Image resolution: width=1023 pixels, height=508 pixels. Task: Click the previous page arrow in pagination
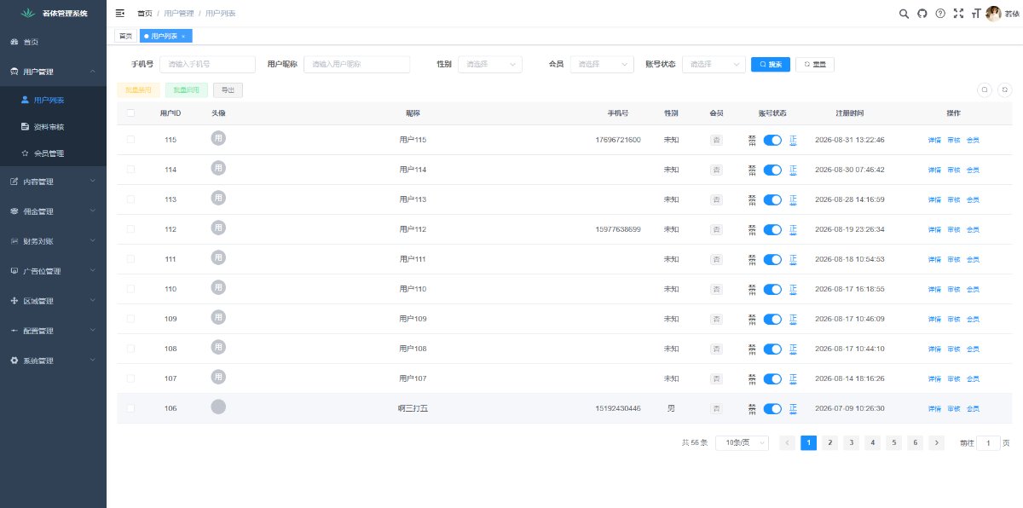pyautogui.click(x=788, y=442)
